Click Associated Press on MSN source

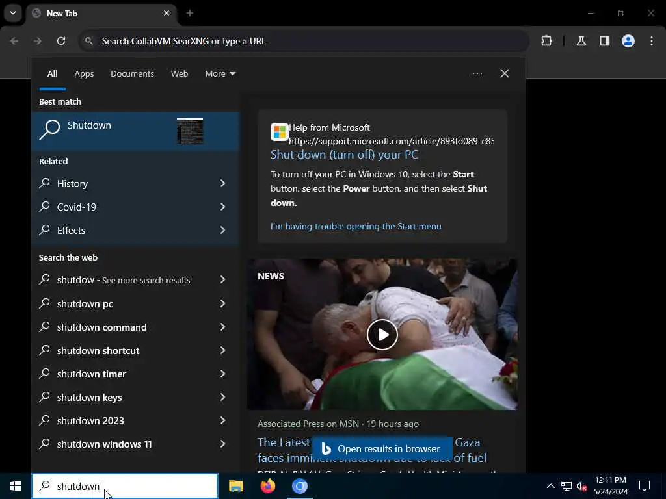tap(308, 424)
